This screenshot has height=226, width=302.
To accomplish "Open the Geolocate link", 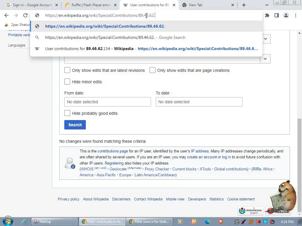I will point(118,169).
